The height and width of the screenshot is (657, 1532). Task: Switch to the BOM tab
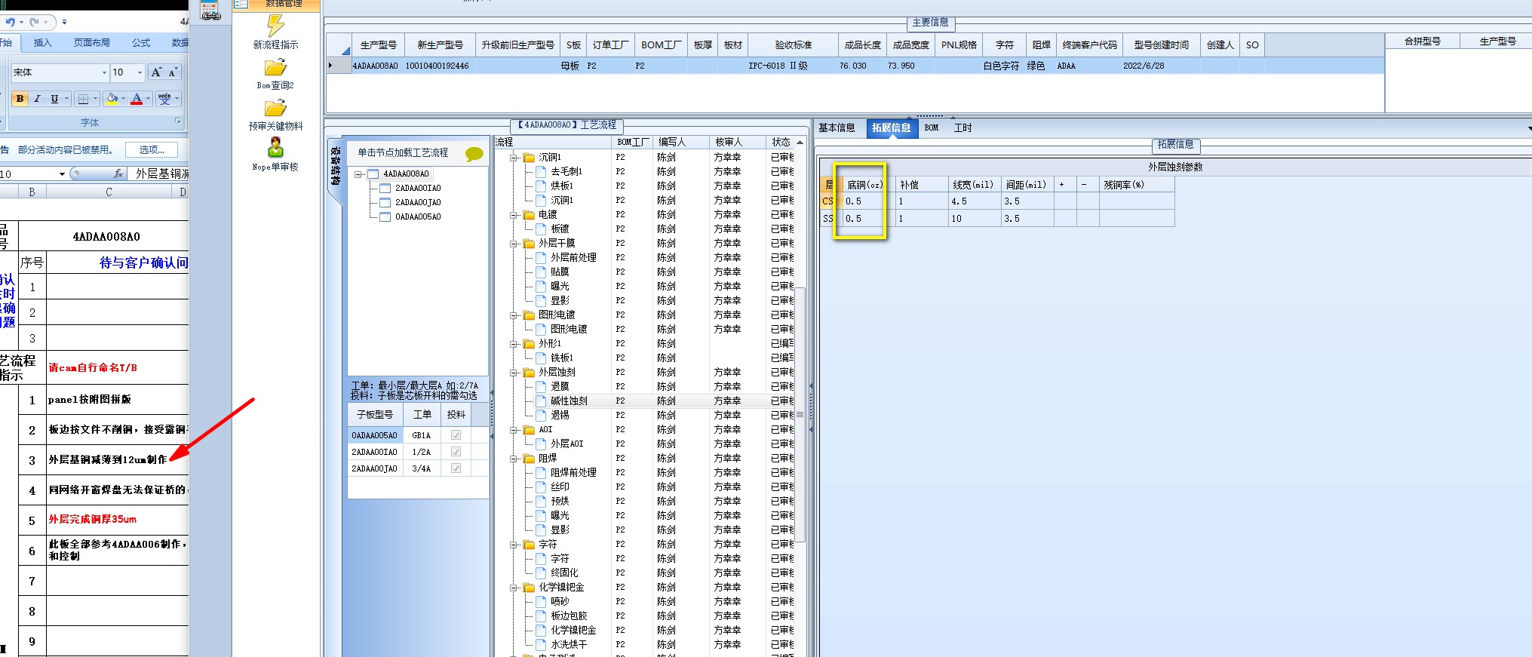coord(932,128)
